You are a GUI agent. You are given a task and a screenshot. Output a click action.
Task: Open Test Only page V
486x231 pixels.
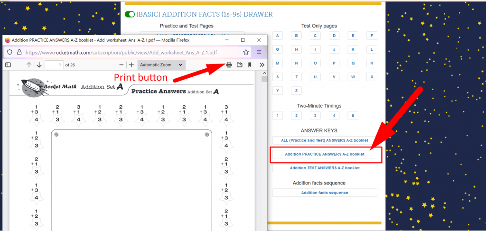pos(334,77)
